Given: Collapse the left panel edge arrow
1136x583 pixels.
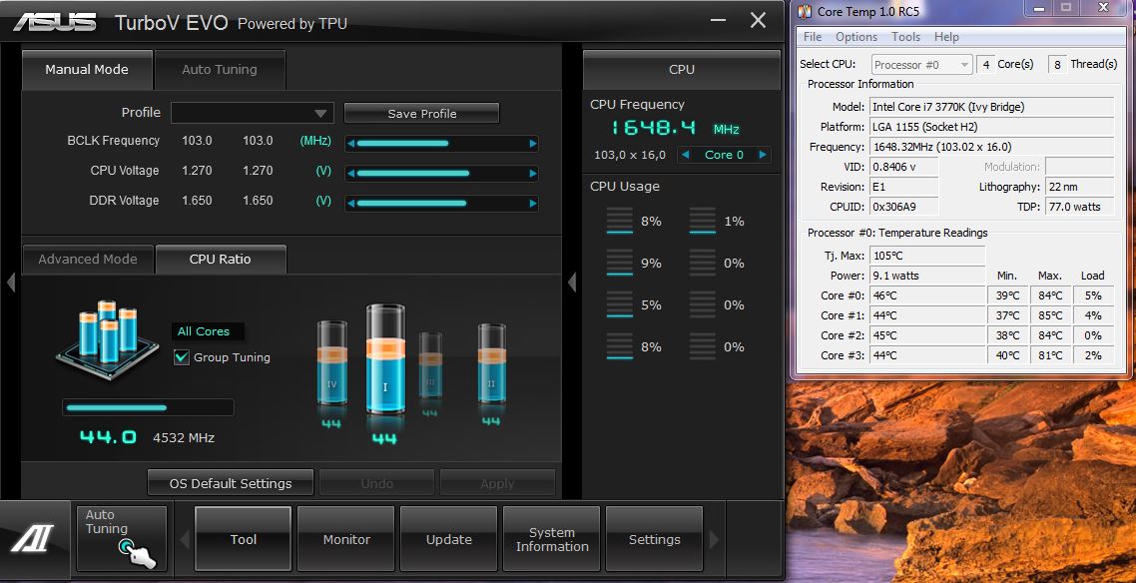Looking at the screenshot, I should point(11,282).
